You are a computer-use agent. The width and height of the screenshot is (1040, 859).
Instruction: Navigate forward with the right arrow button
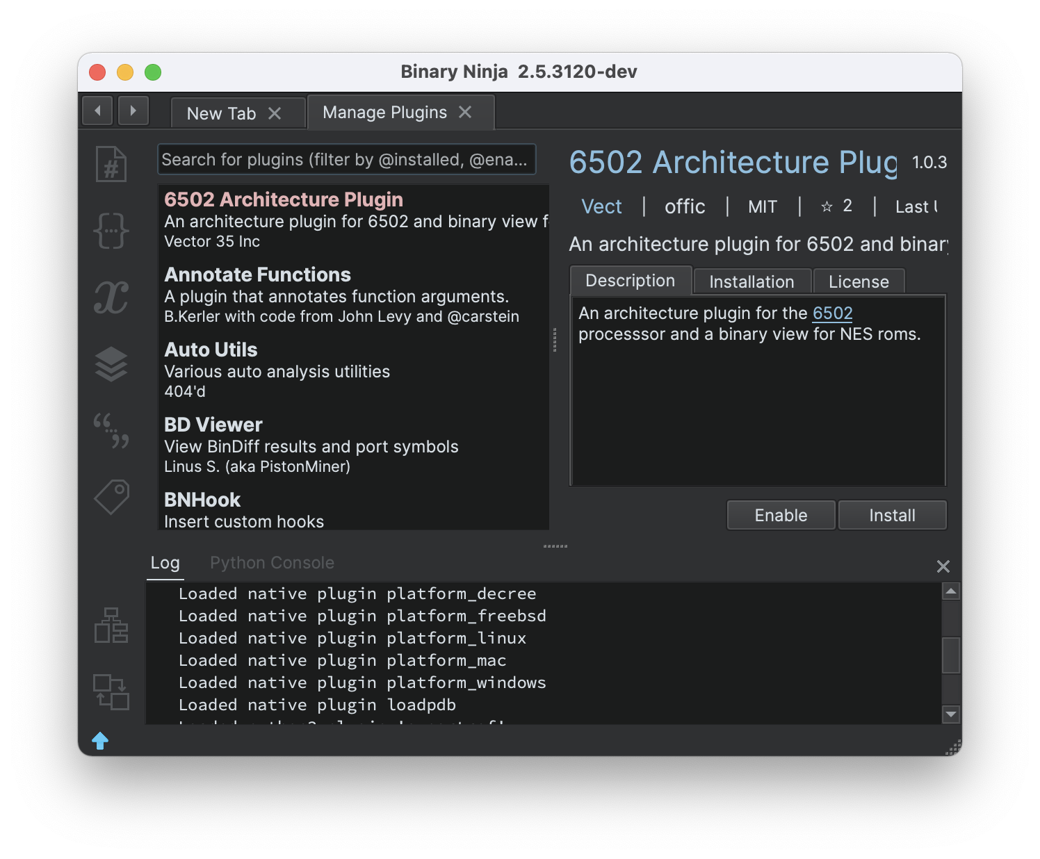click(x=133, y=111)
